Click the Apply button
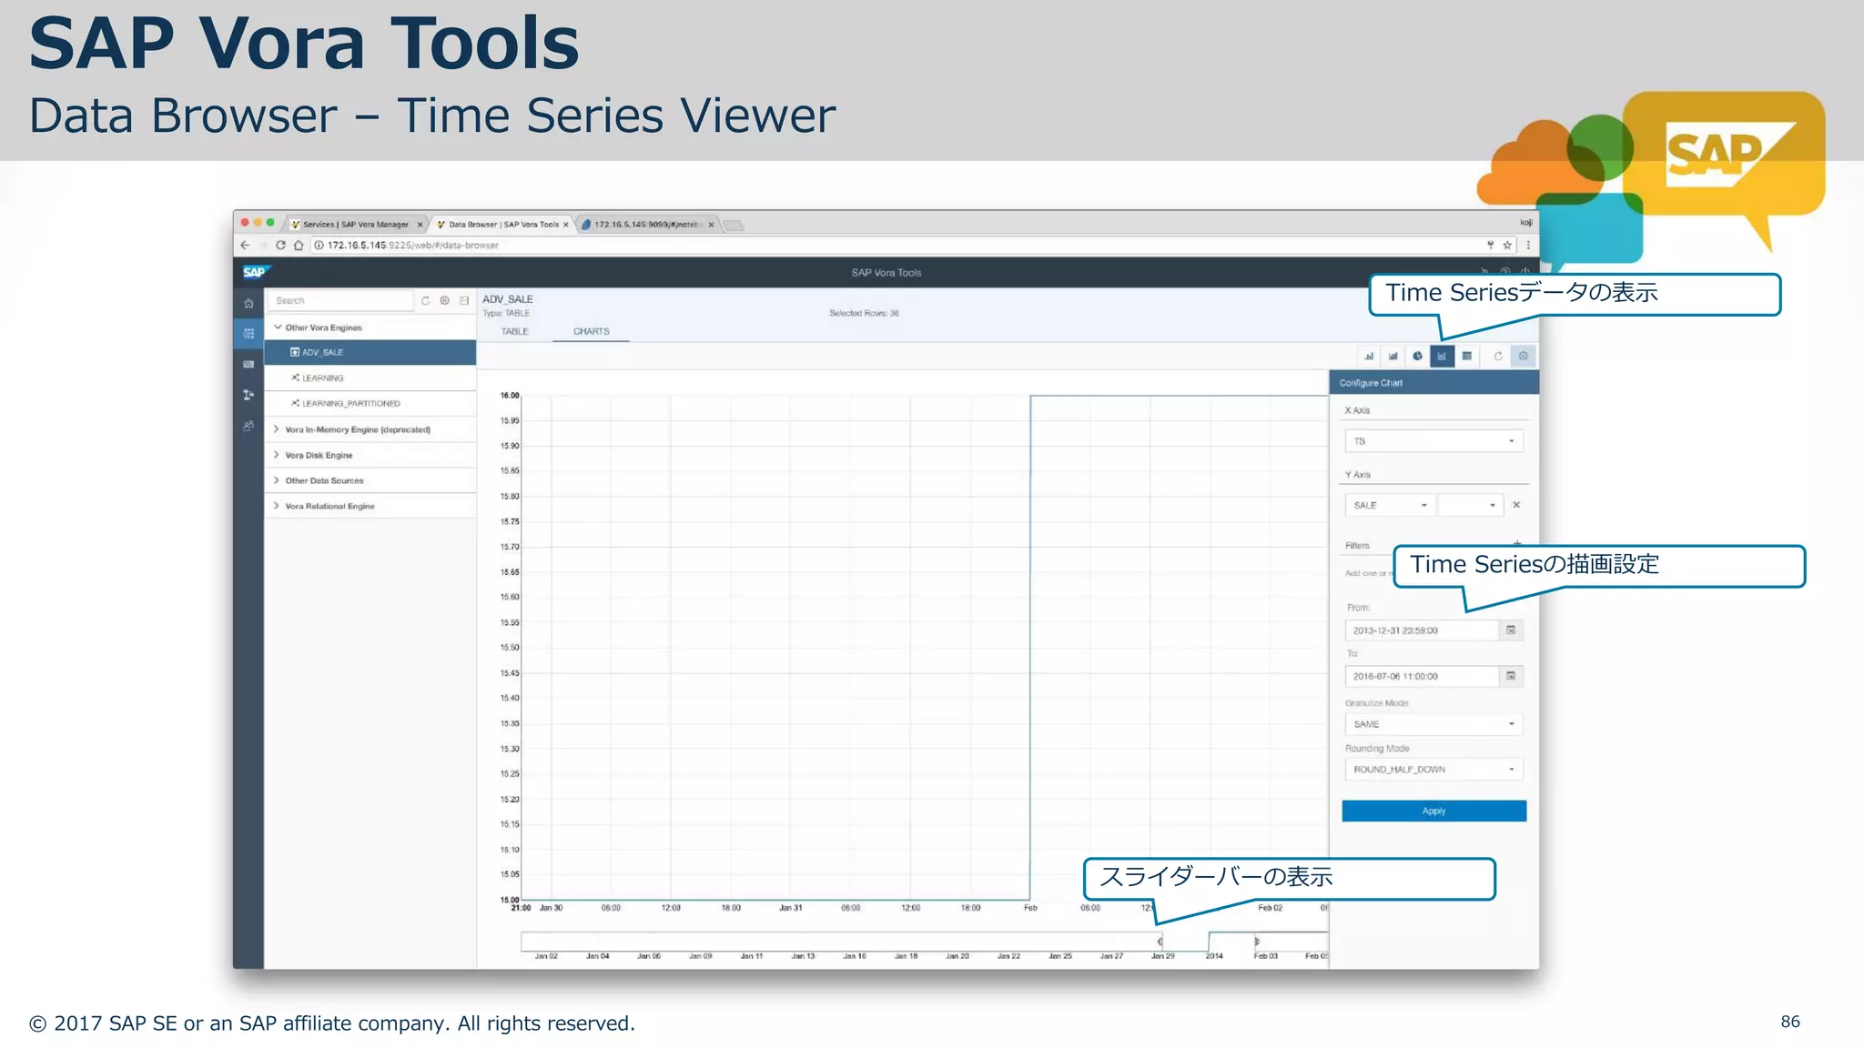Screen dimensions: 1864x1048 pyautogui.click(x=1433, y=811)
